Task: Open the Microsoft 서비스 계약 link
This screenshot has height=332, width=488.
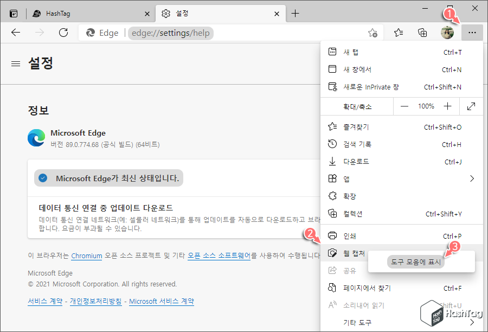Action: pos(162,301)
